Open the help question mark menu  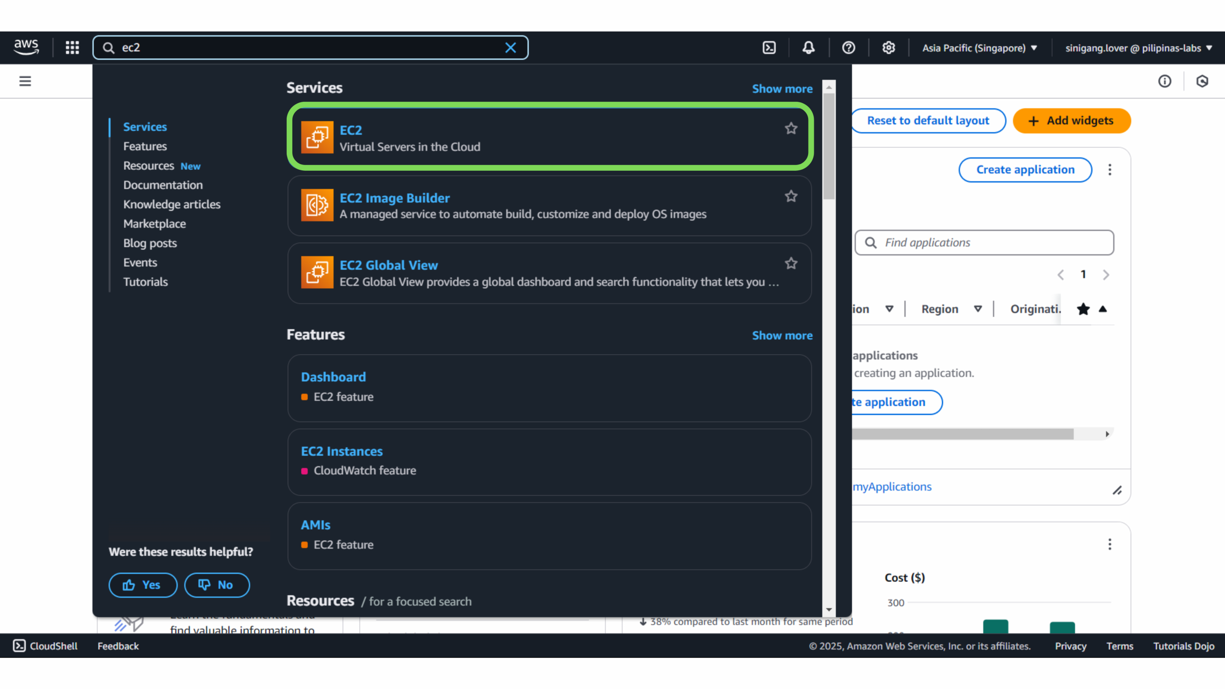tap(848, 47)
